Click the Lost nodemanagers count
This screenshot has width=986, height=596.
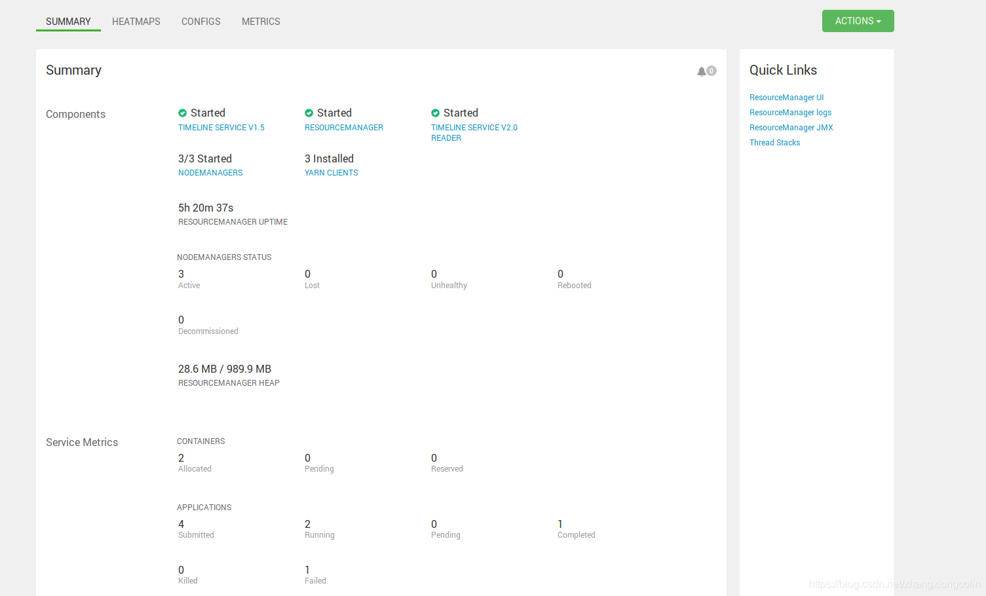307,274
